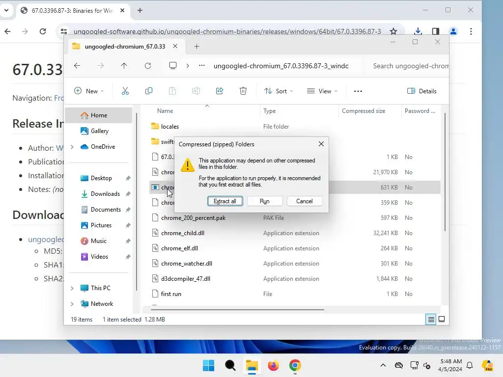Click the Explorer vertical scrollbar
The height and width of the screenshot is (377, 503).
tap(445, 172)
